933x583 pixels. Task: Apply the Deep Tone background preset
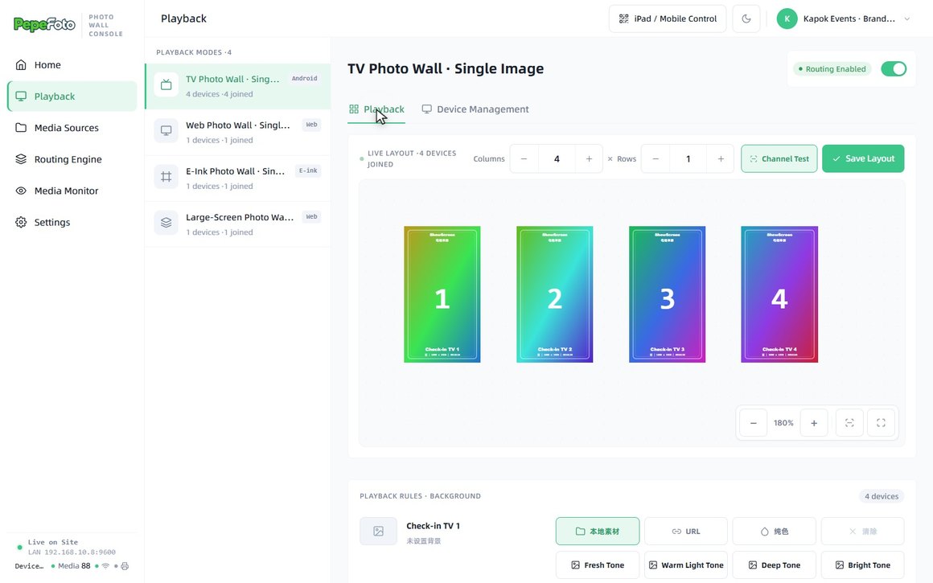tap(774, 565)
